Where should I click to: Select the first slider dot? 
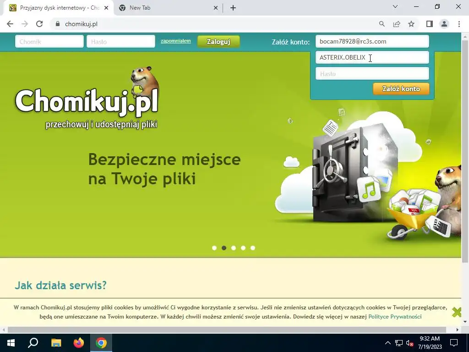click(x=214, y=248)
